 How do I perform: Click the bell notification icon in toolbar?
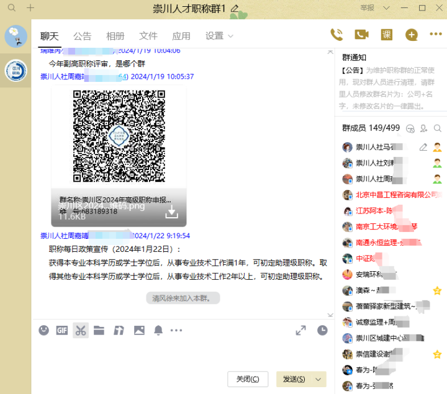[x=158, y=330]
